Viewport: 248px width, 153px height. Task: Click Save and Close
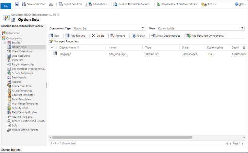click(33, 4)
